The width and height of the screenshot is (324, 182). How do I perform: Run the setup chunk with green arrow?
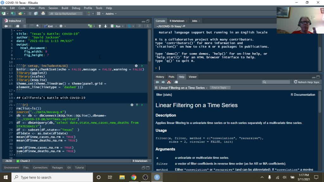142,66
